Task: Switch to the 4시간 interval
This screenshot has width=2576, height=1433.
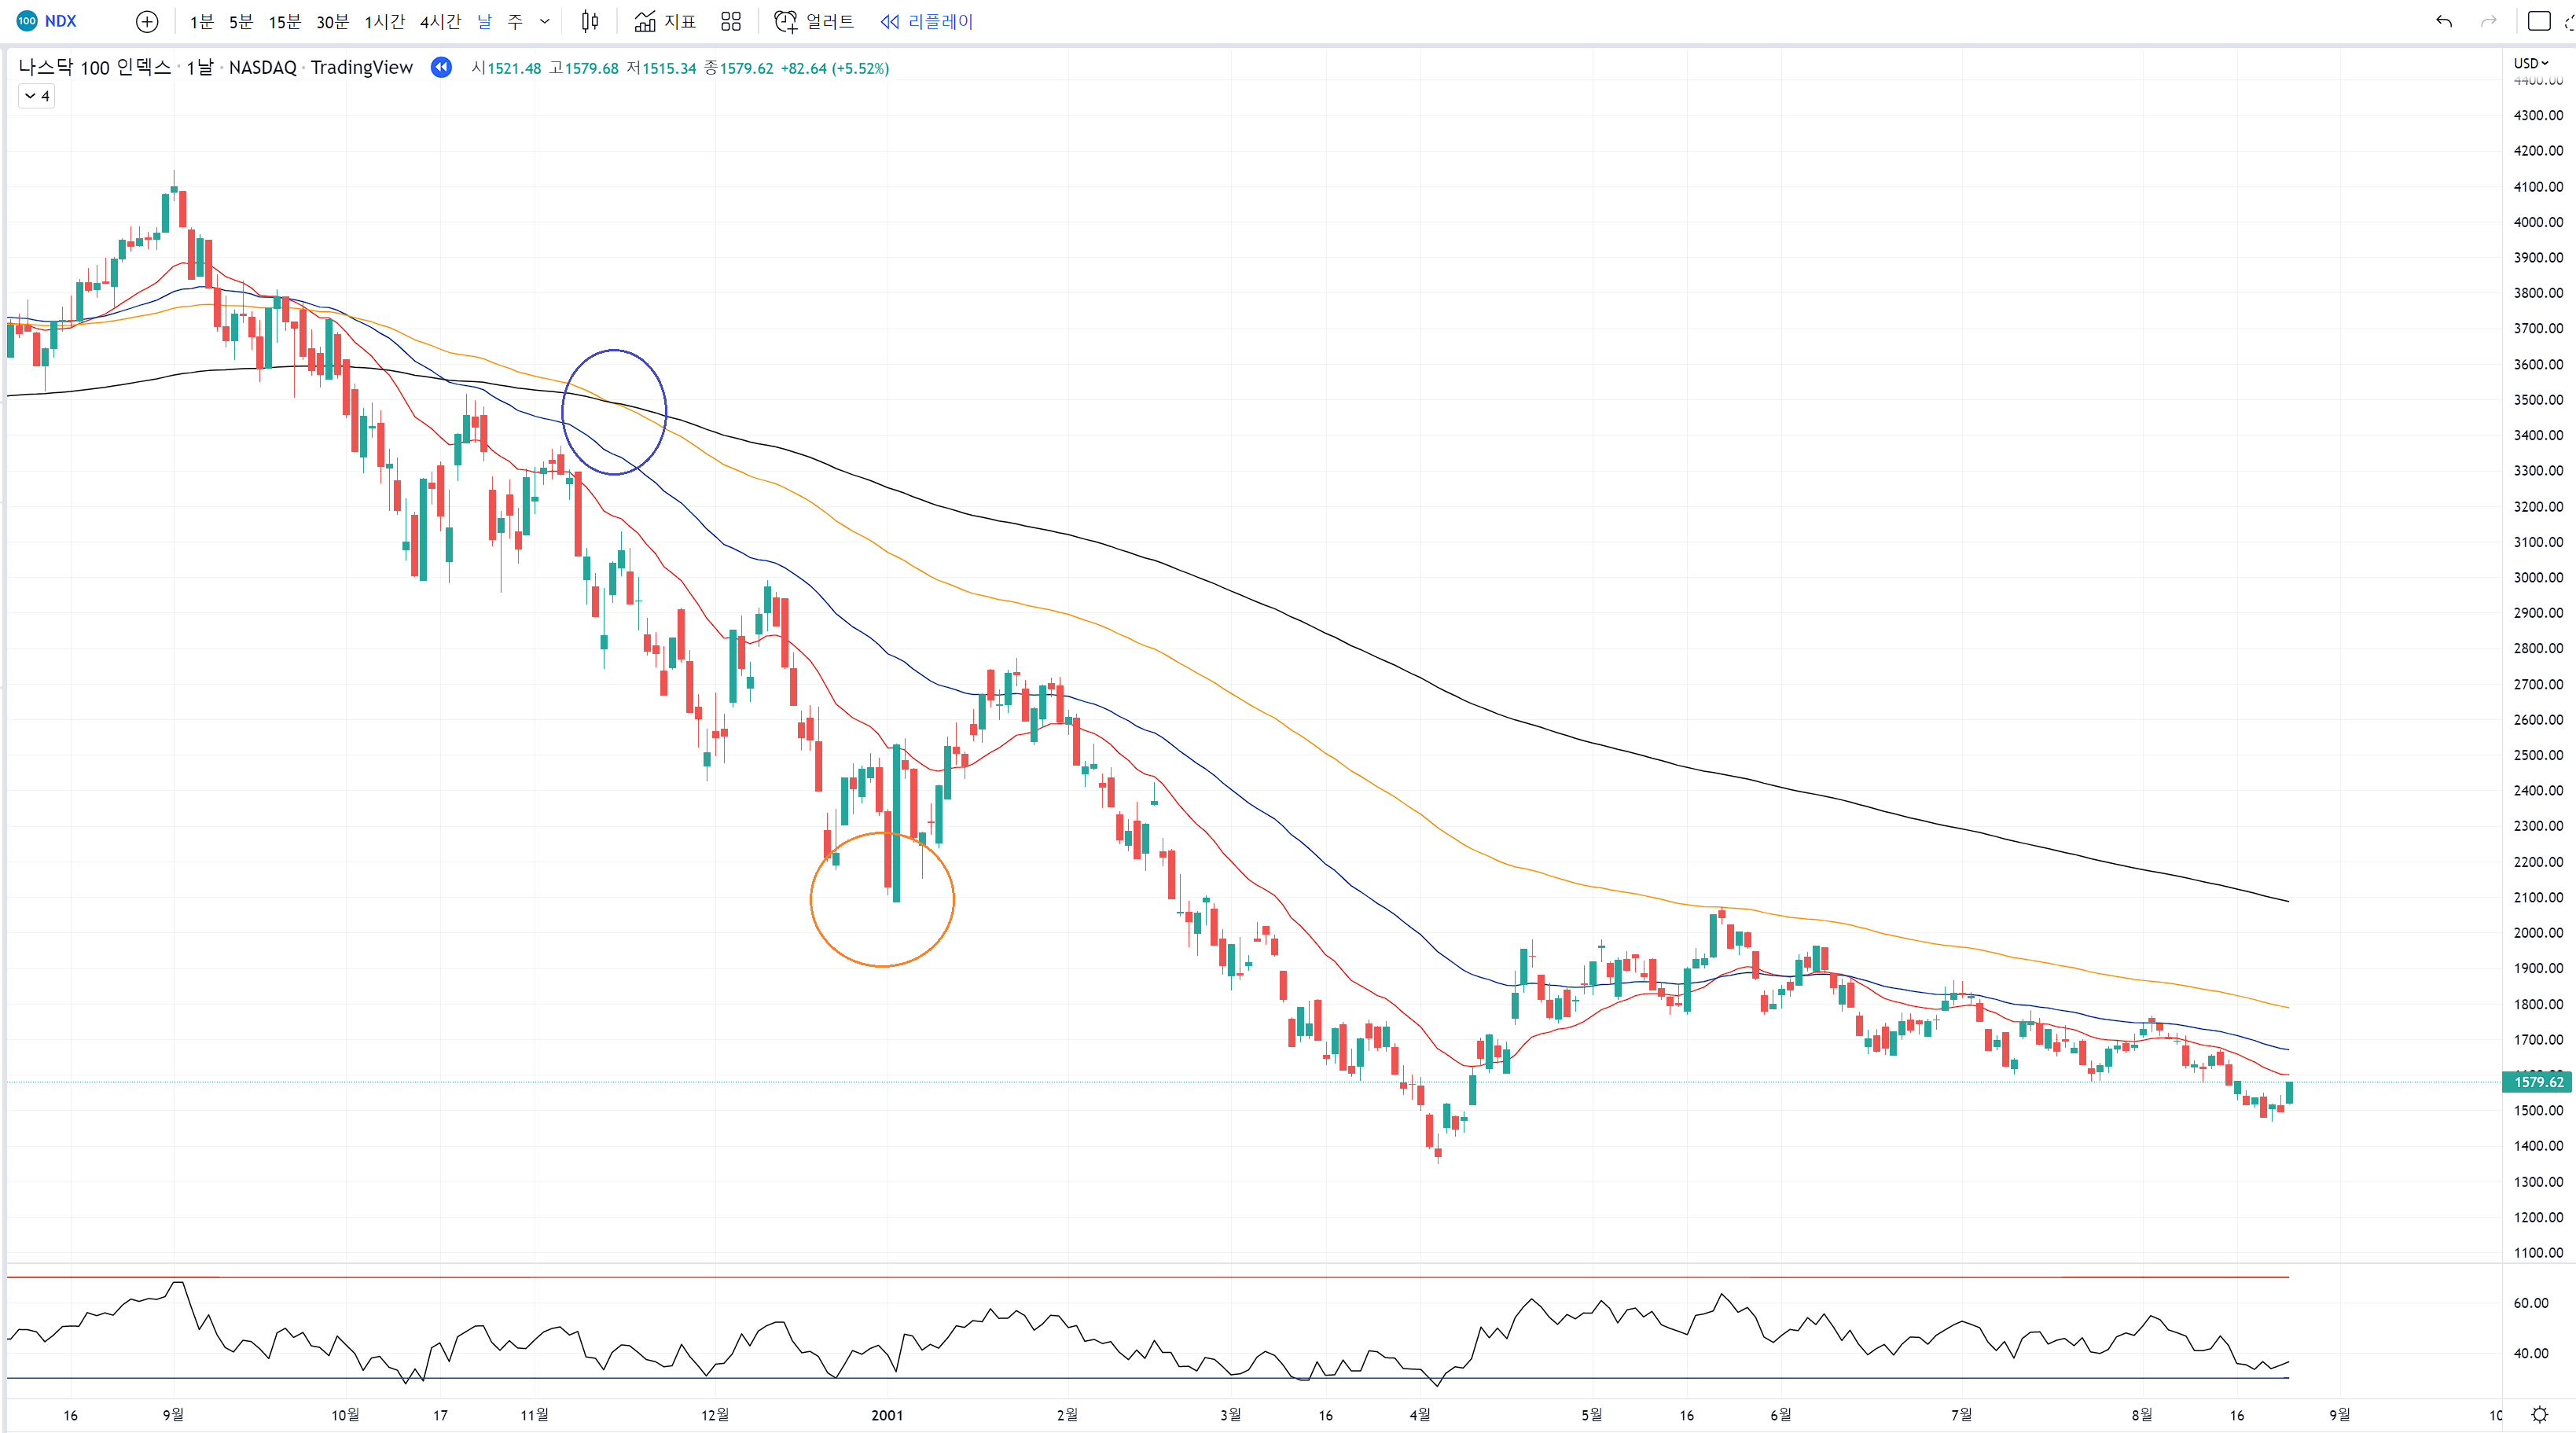Action: tap(440, 21)
